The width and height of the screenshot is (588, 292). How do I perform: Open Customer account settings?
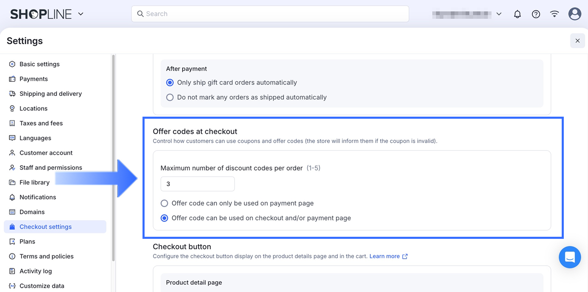pos(46,153)
